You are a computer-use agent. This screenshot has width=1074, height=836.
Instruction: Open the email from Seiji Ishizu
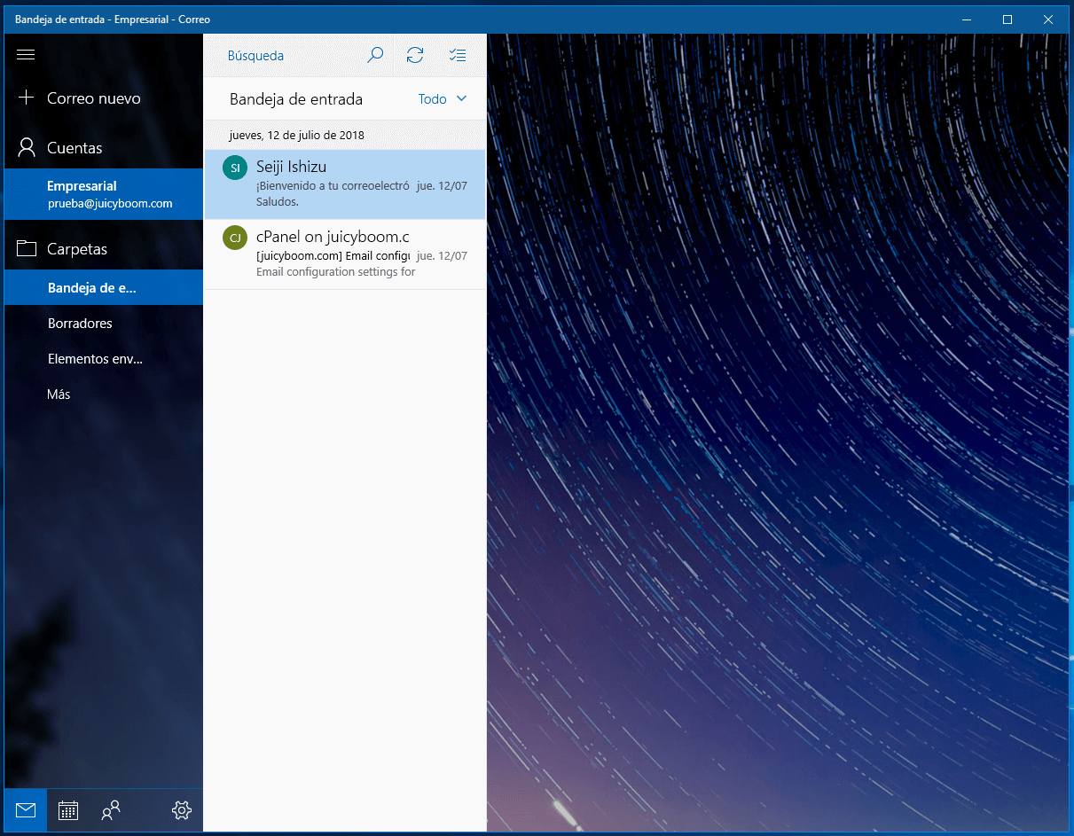click(x=346, y=184)
